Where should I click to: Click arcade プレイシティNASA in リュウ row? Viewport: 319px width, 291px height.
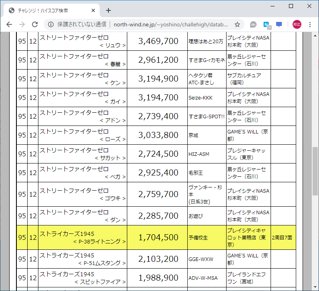tap(248, 42)
